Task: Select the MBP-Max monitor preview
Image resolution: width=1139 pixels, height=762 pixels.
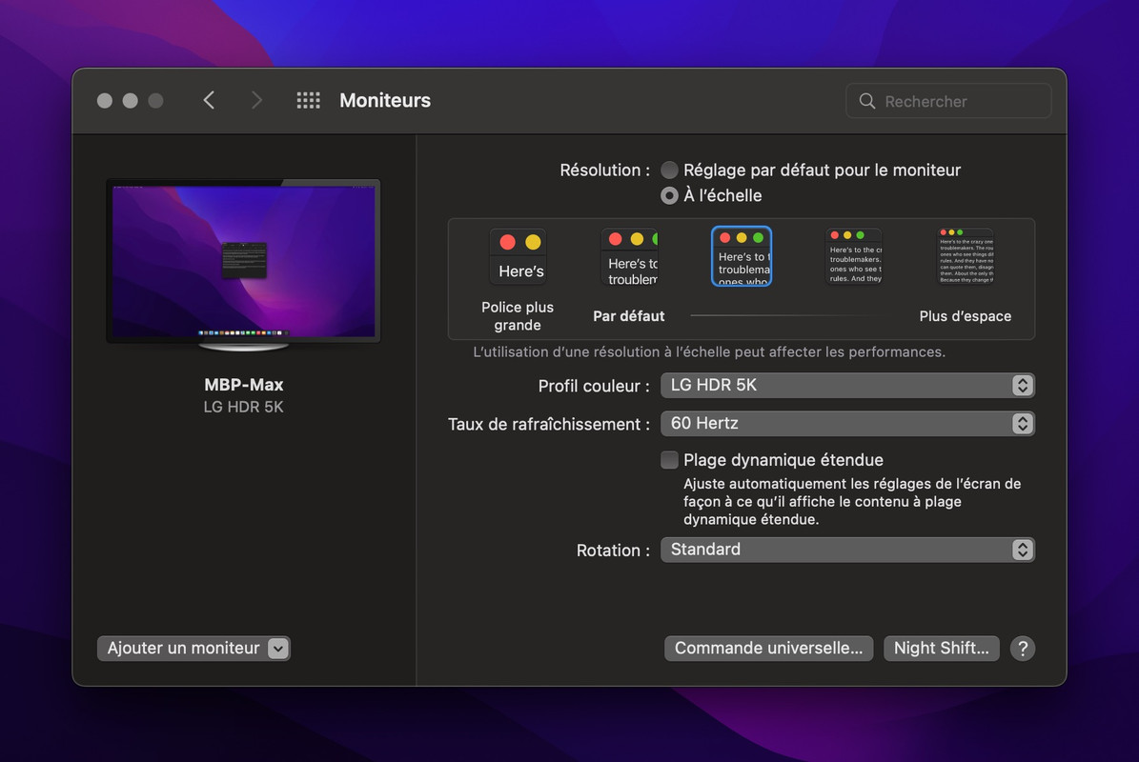Action: point(243,265)
